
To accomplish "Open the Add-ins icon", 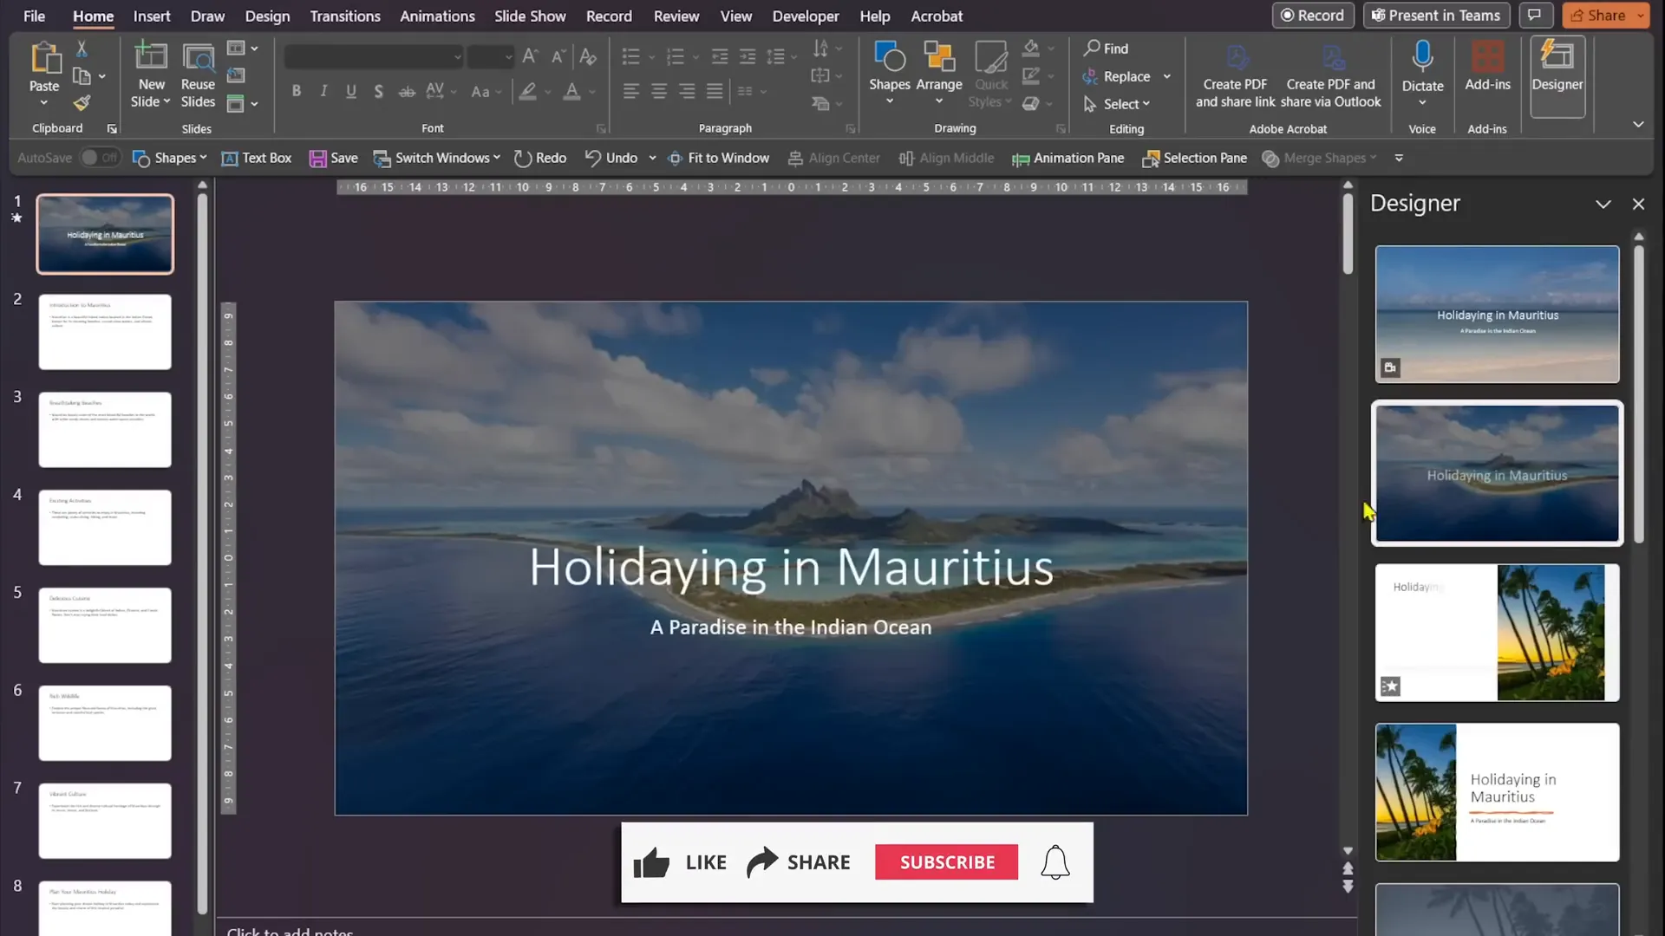I will click(x=1487, y=57).
